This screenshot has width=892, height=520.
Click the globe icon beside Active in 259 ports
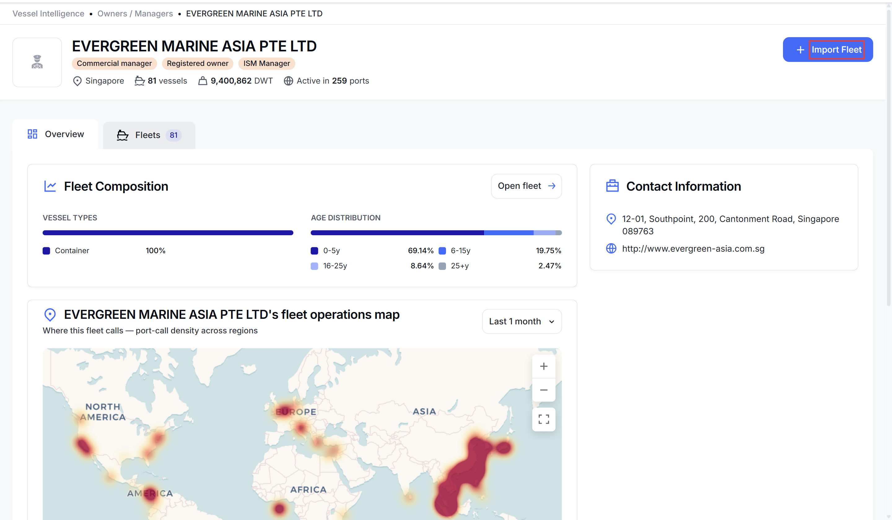pyautogui.click(x=288, y=81)
